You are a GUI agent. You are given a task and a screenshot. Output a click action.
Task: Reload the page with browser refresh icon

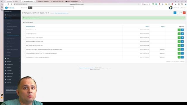[x=12, y=4]
